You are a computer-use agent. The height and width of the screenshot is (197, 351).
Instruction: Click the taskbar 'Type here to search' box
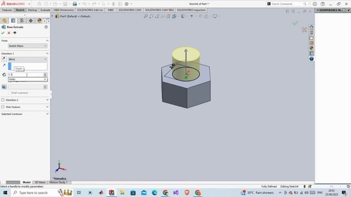coord(42,193)
